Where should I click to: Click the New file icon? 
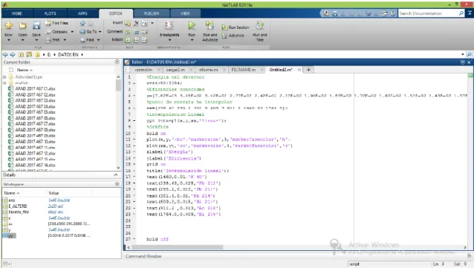[9, 26]
